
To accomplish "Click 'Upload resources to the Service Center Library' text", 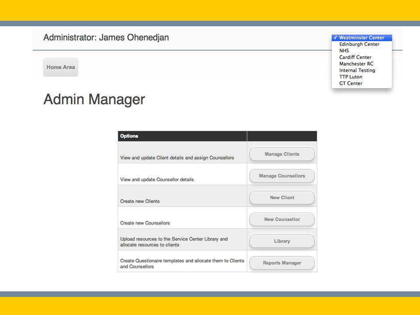I will tap(174, 241).
